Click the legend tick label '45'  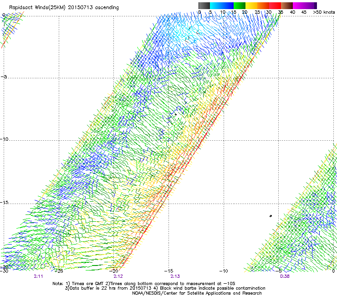(304, 12)
